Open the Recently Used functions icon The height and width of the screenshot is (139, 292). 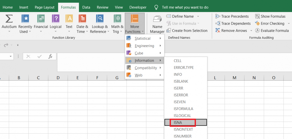[25, 19]
